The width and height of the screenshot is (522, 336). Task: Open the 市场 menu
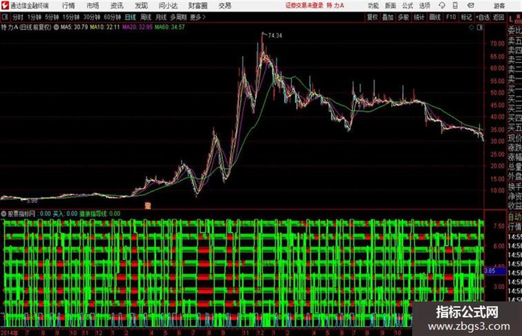[x=93, y=6]
